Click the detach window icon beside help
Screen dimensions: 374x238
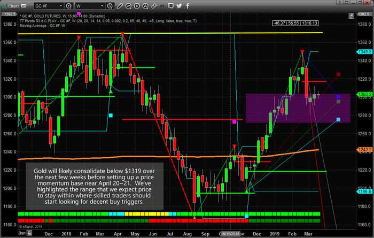346,3
